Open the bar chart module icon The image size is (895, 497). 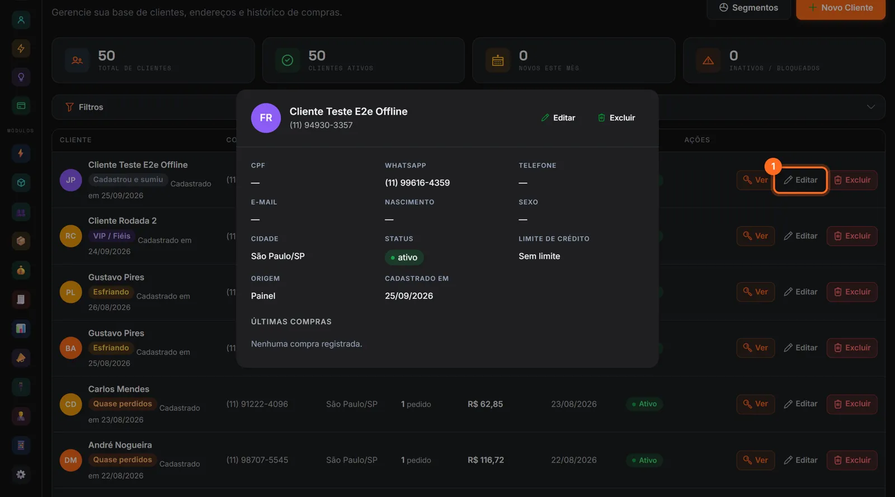[x=21, y=329]
